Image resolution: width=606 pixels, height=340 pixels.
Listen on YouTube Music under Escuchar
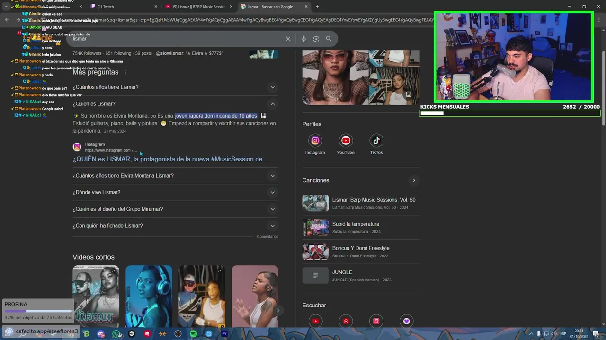[346, 321]
